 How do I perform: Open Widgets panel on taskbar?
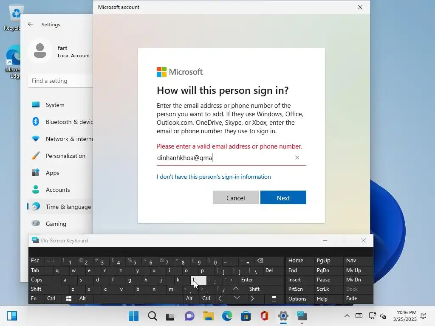click(12, 316)
